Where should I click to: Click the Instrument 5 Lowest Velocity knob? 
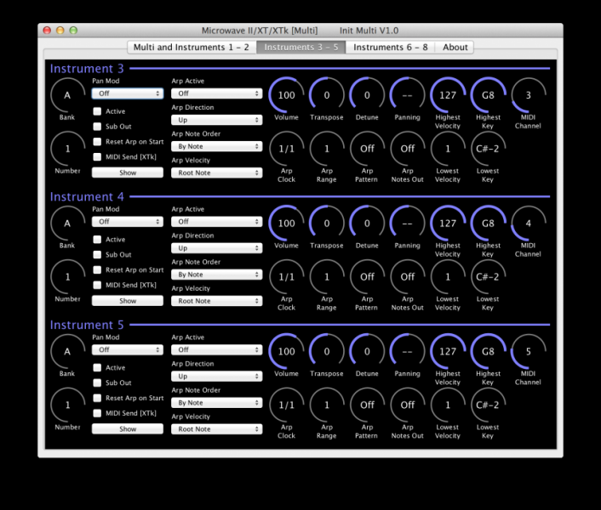pos(448,405)
